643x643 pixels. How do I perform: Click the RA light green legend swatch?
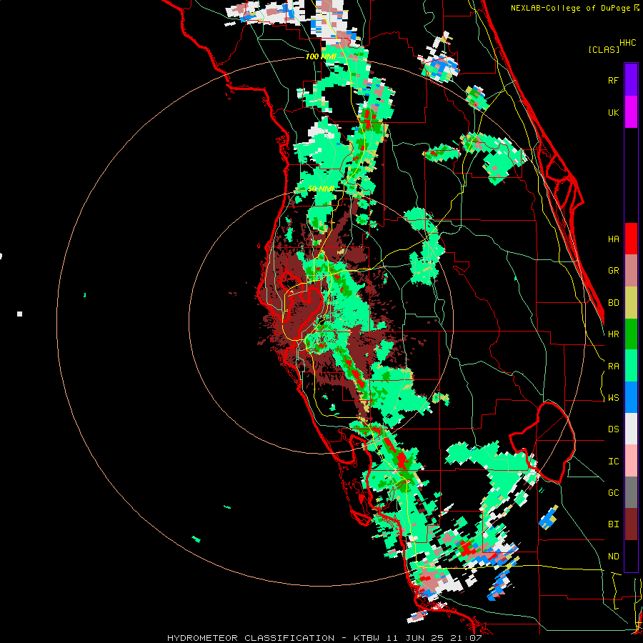click(631, 366)
